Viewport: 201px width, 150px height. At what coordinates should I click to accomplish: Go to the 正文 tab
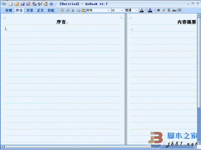tap(41, 10)
